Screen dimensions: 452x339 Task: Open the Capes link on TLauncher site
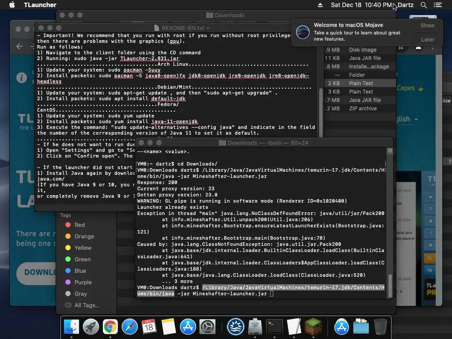tap(410, 88)
